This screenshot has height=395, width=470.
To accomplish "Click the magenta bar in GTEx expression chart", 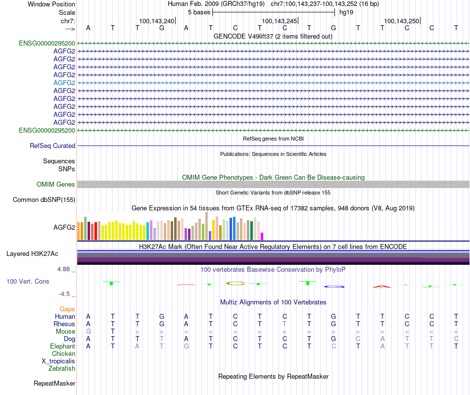I will click(x=262, y=236).
